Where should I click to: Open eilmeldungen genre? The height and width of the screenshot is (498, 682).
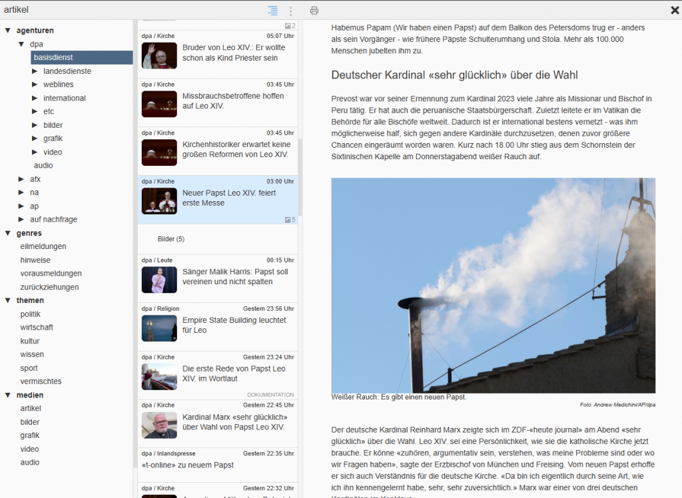43,246
